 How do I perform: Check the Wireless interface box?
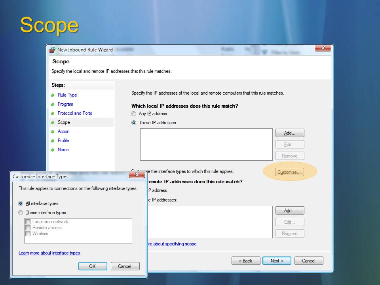[28, 234]
